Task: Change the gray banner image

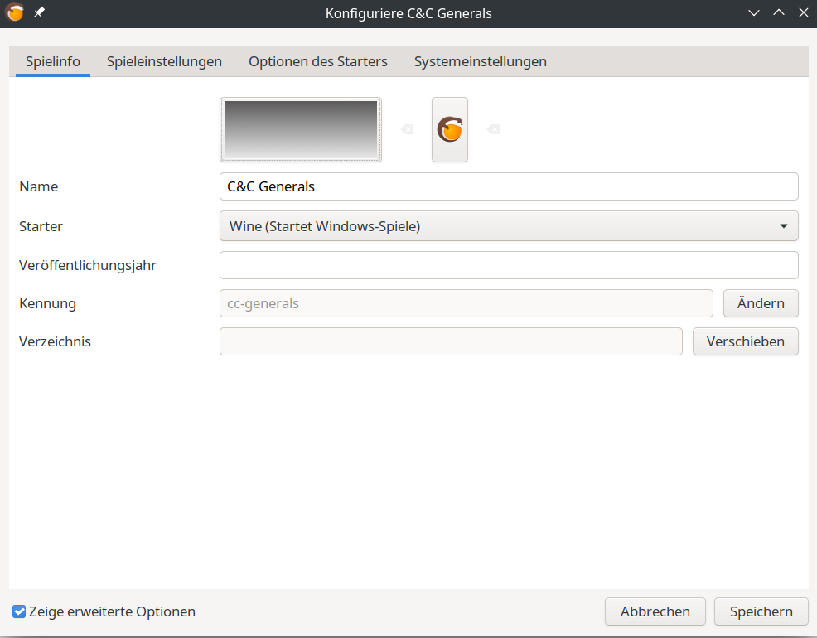Action: click(x=301, y=130)
